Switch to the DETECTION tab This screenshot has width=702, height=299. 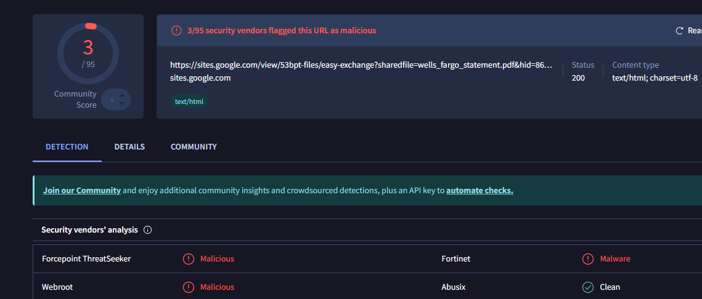point(67,146)
